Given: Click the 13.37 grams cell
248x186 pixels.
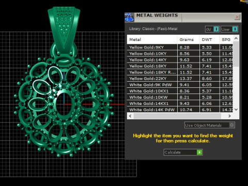Looking at the screenshot, I should tap(188, 79).
